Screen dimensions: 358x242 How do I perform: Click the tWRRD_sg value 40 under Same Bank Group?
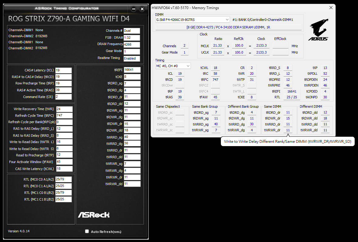pyautogui.click(x=216, y=124)
